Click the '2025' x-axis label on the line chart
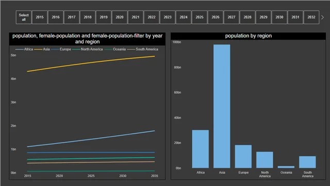This screenshot has width=330, height=186. 91,176
